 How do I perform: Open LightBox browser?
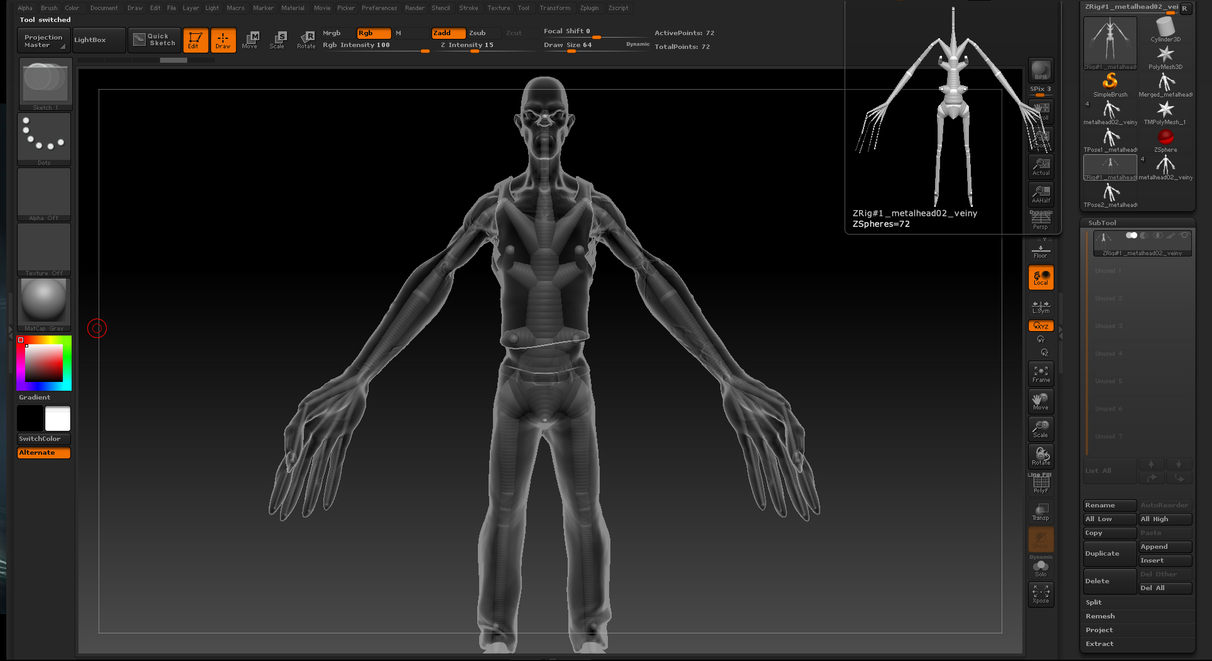99,40
